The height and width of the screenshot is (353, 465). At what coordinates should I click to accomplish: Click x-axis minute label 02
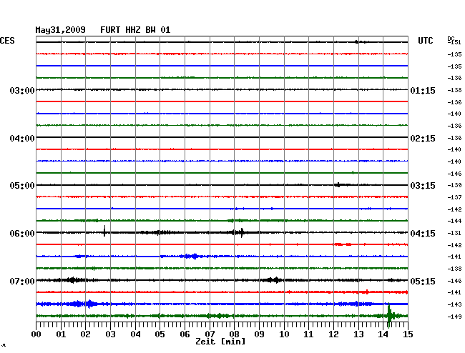click(85, 334)
